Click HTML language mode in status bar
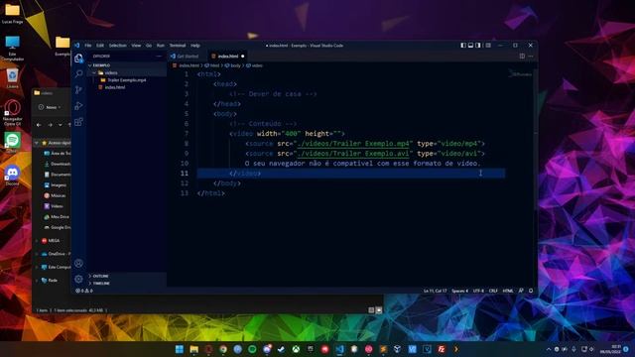The image size is (635, 357). click(x=508, y=291)
